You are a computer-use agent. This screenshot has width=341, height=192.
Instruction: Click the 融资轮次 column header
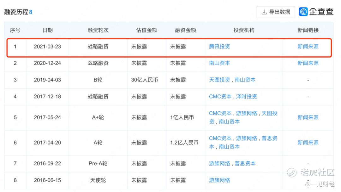click(x=98, y=30)
